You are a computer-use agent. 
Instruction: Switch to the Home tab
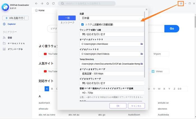coord(40,10)
